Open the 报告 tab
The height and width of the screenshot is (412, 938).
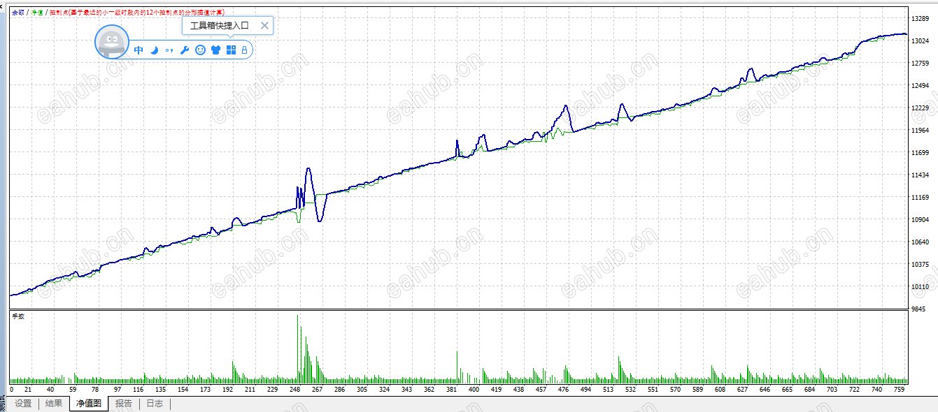[124, 404]
